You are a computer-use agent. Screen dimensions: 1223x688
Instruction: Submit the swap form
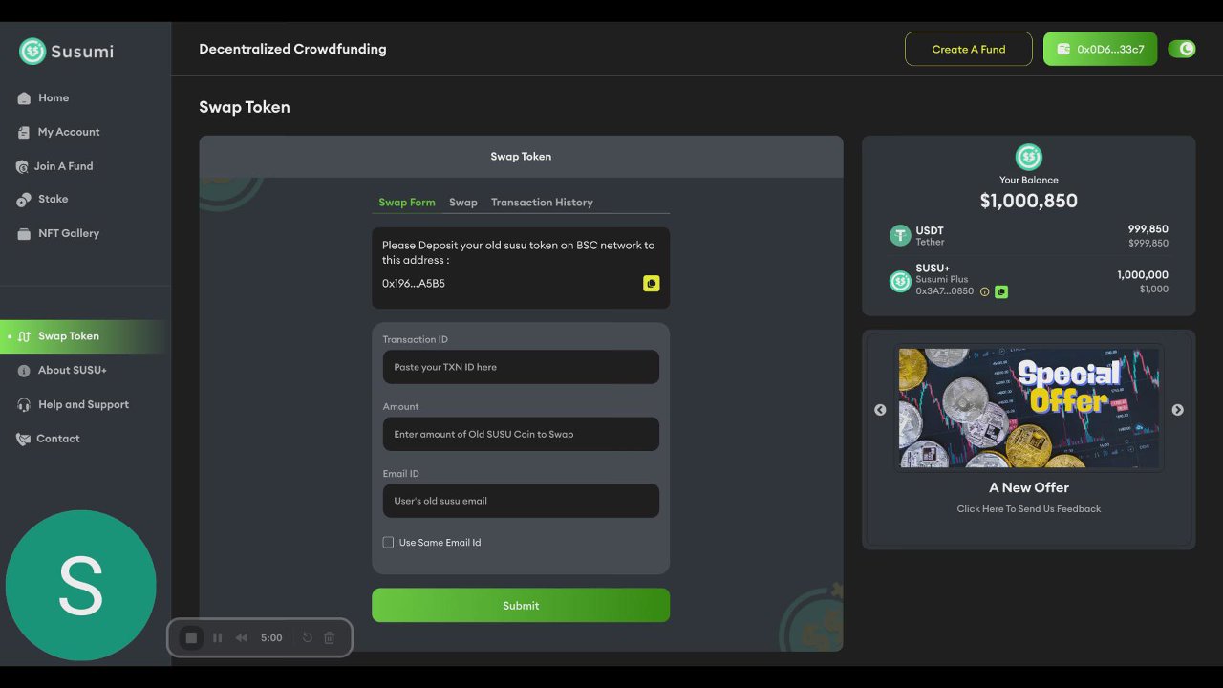click(x=521, y=605)
